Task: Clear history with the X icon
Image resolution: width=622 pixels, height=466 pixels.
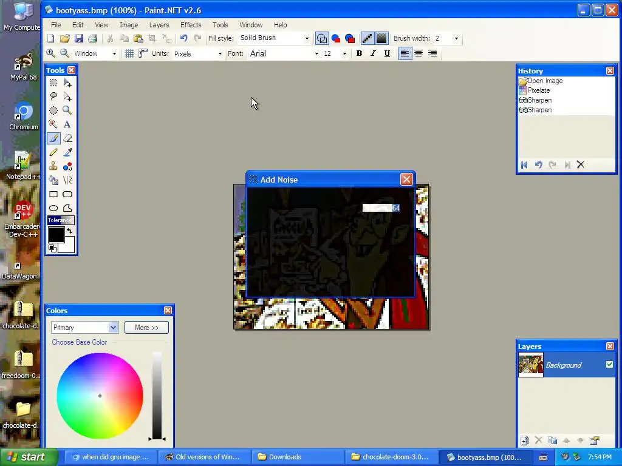Action: point(581,165)
